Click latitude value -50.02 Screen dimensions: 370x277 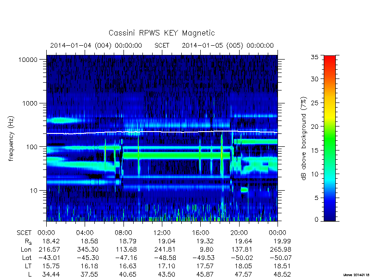pyautogui.click(x=241, y=258)
